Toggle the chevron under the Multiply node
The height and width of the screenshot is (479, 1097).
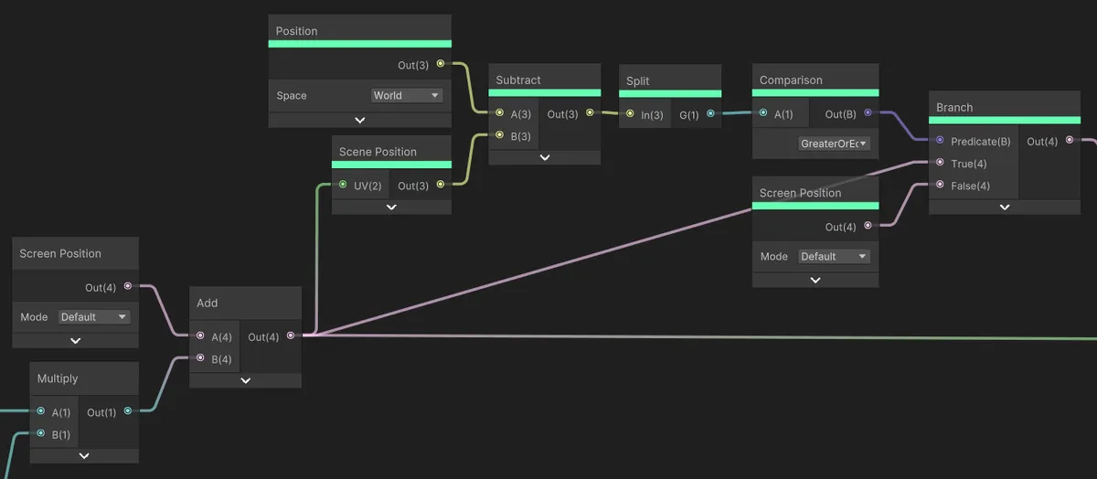[x=84, y=455]
